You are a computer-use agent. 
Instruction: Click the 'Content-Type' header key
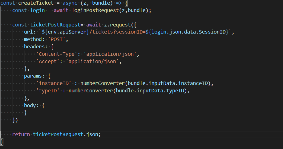[57, 54]
